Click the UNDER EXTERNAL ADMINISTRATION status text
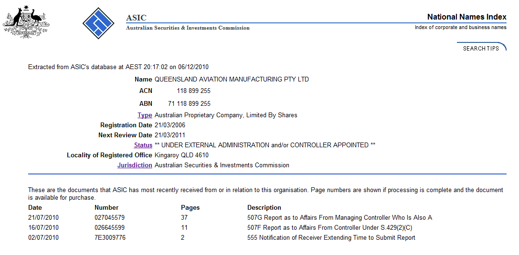 265,145
